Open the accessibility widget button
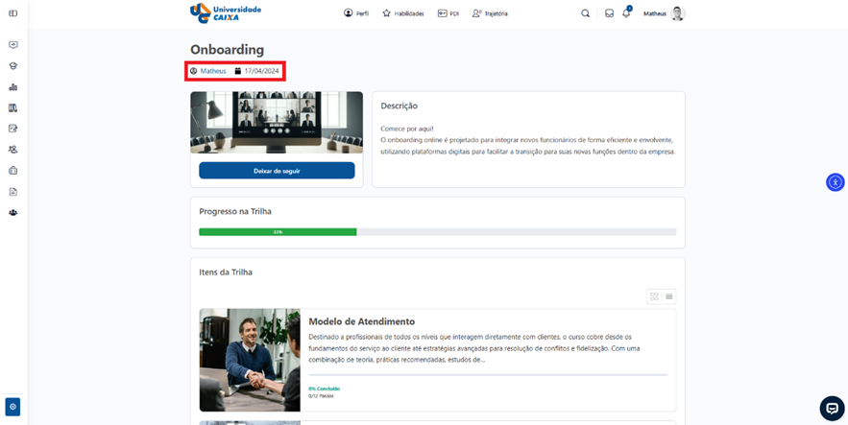 click(x=835, y=182)
